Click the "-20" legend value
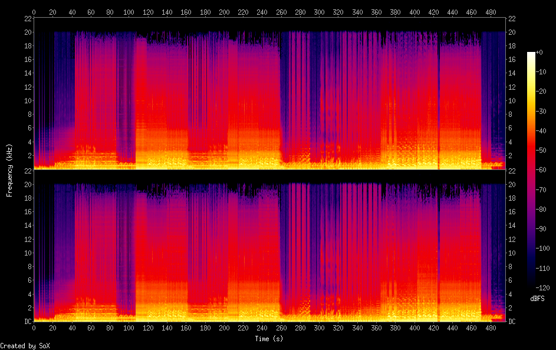The image size is (556, 350). 541,91
